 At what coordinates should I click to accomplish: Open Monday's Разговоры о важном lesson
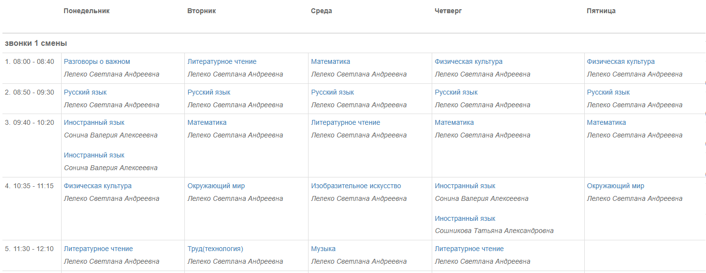pyautogui.click(x=97, y=61)
